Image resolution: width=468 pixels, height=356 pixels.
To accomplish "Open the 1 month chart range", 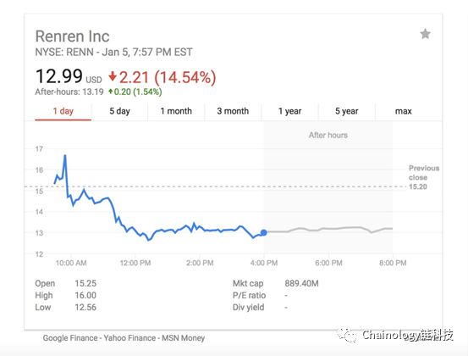I will (176, 111).
